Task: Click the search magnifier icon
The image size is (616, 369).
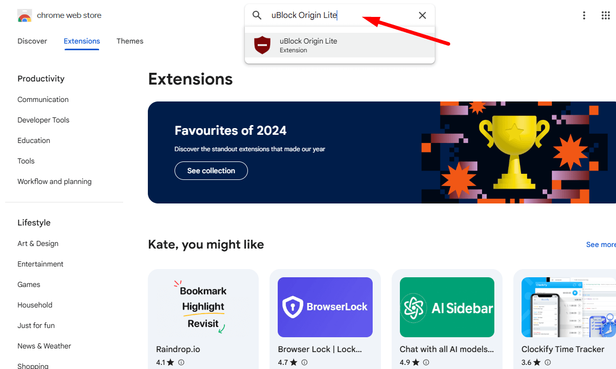Action: 257,15
